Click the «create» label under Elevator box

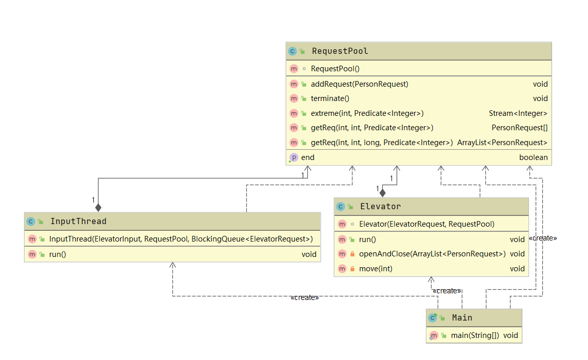(x=446, y=291)
